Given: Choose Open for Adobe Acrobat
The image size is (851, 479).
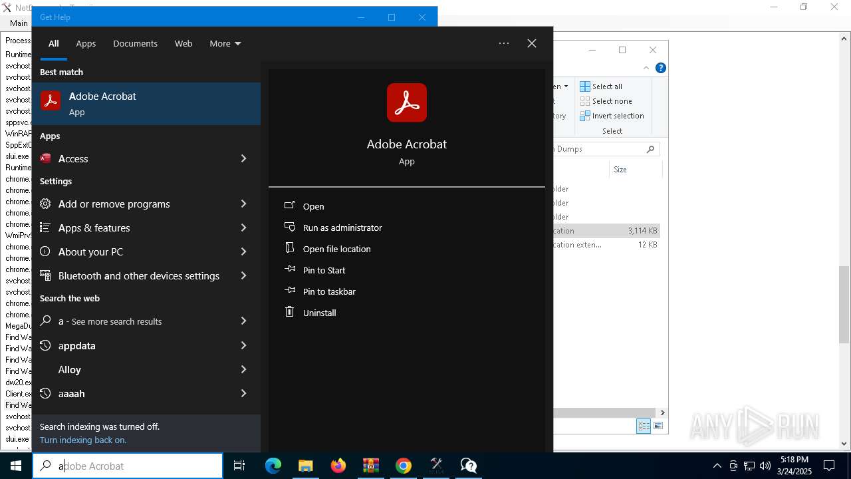Looking at the screenshot, I should [313, 206].
